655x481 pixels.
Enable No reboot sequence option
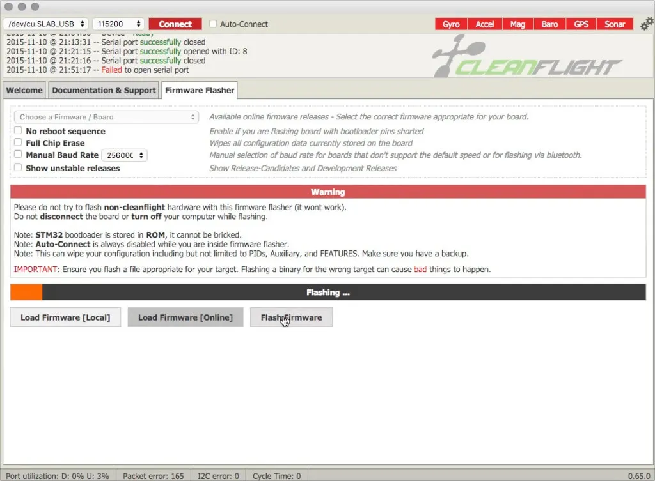(19, 131)
